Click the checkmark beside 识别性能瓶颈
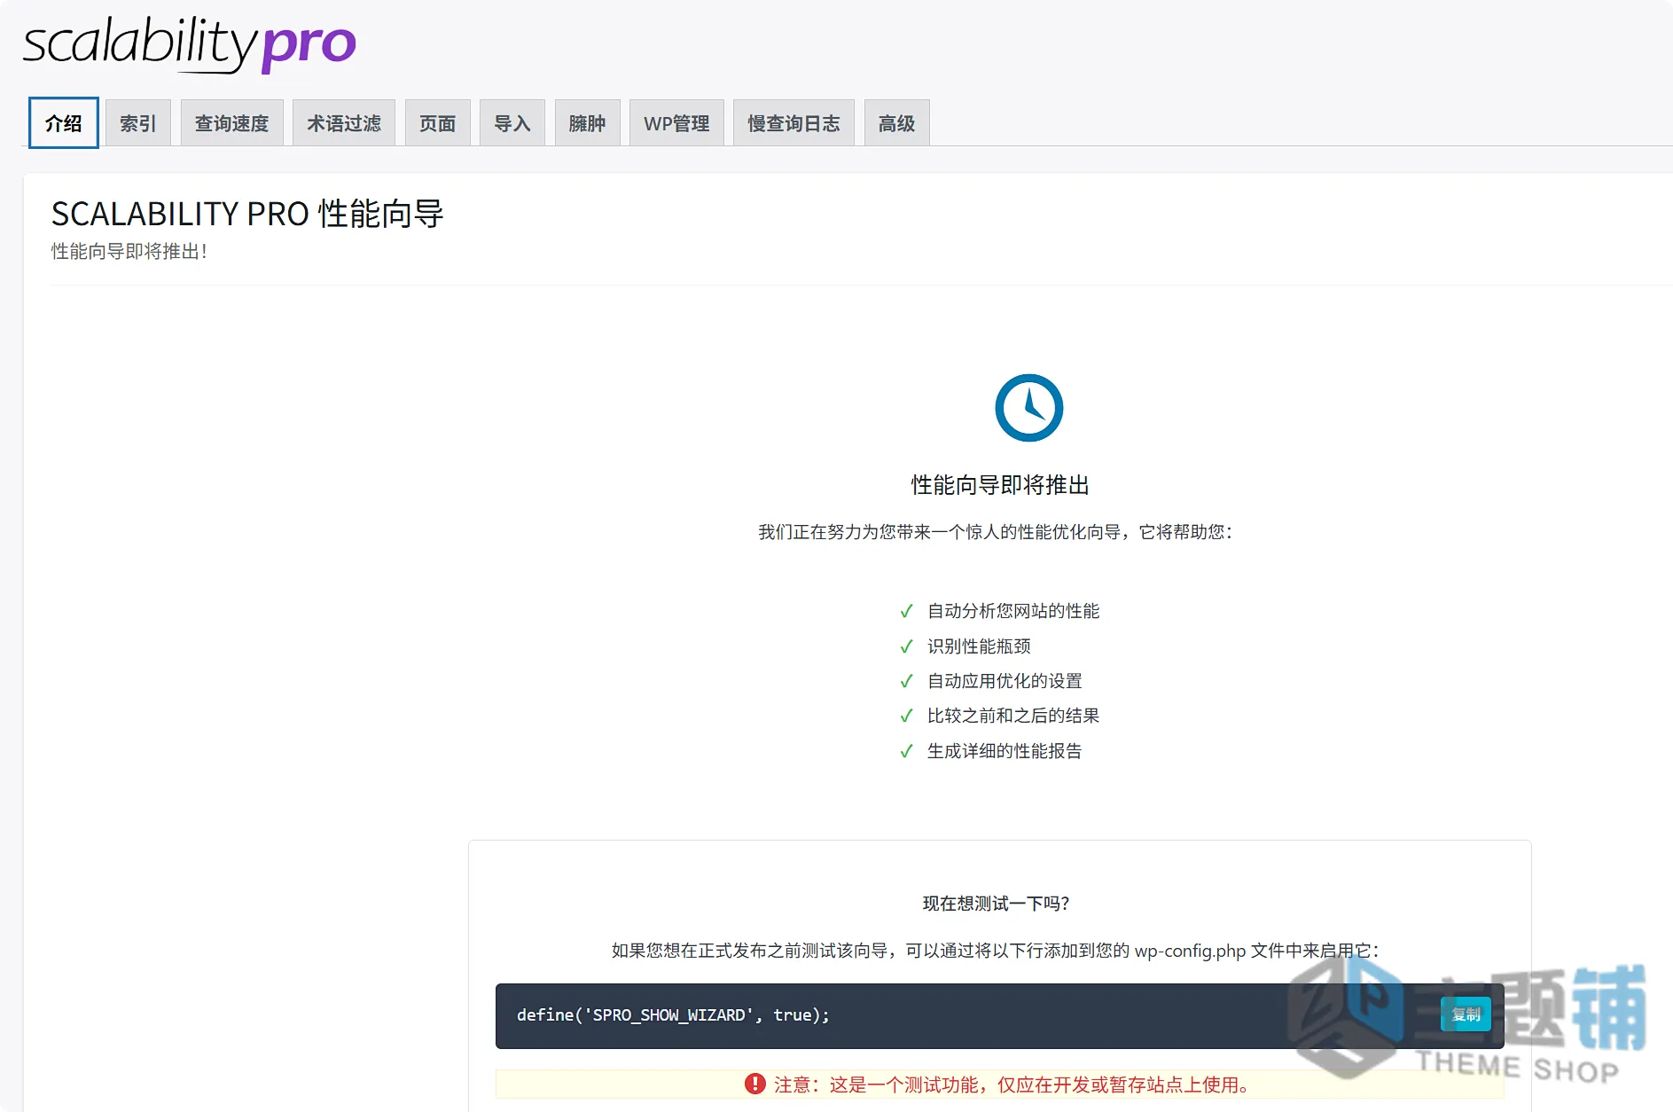 pyautogui.click(x=906, y=646)
